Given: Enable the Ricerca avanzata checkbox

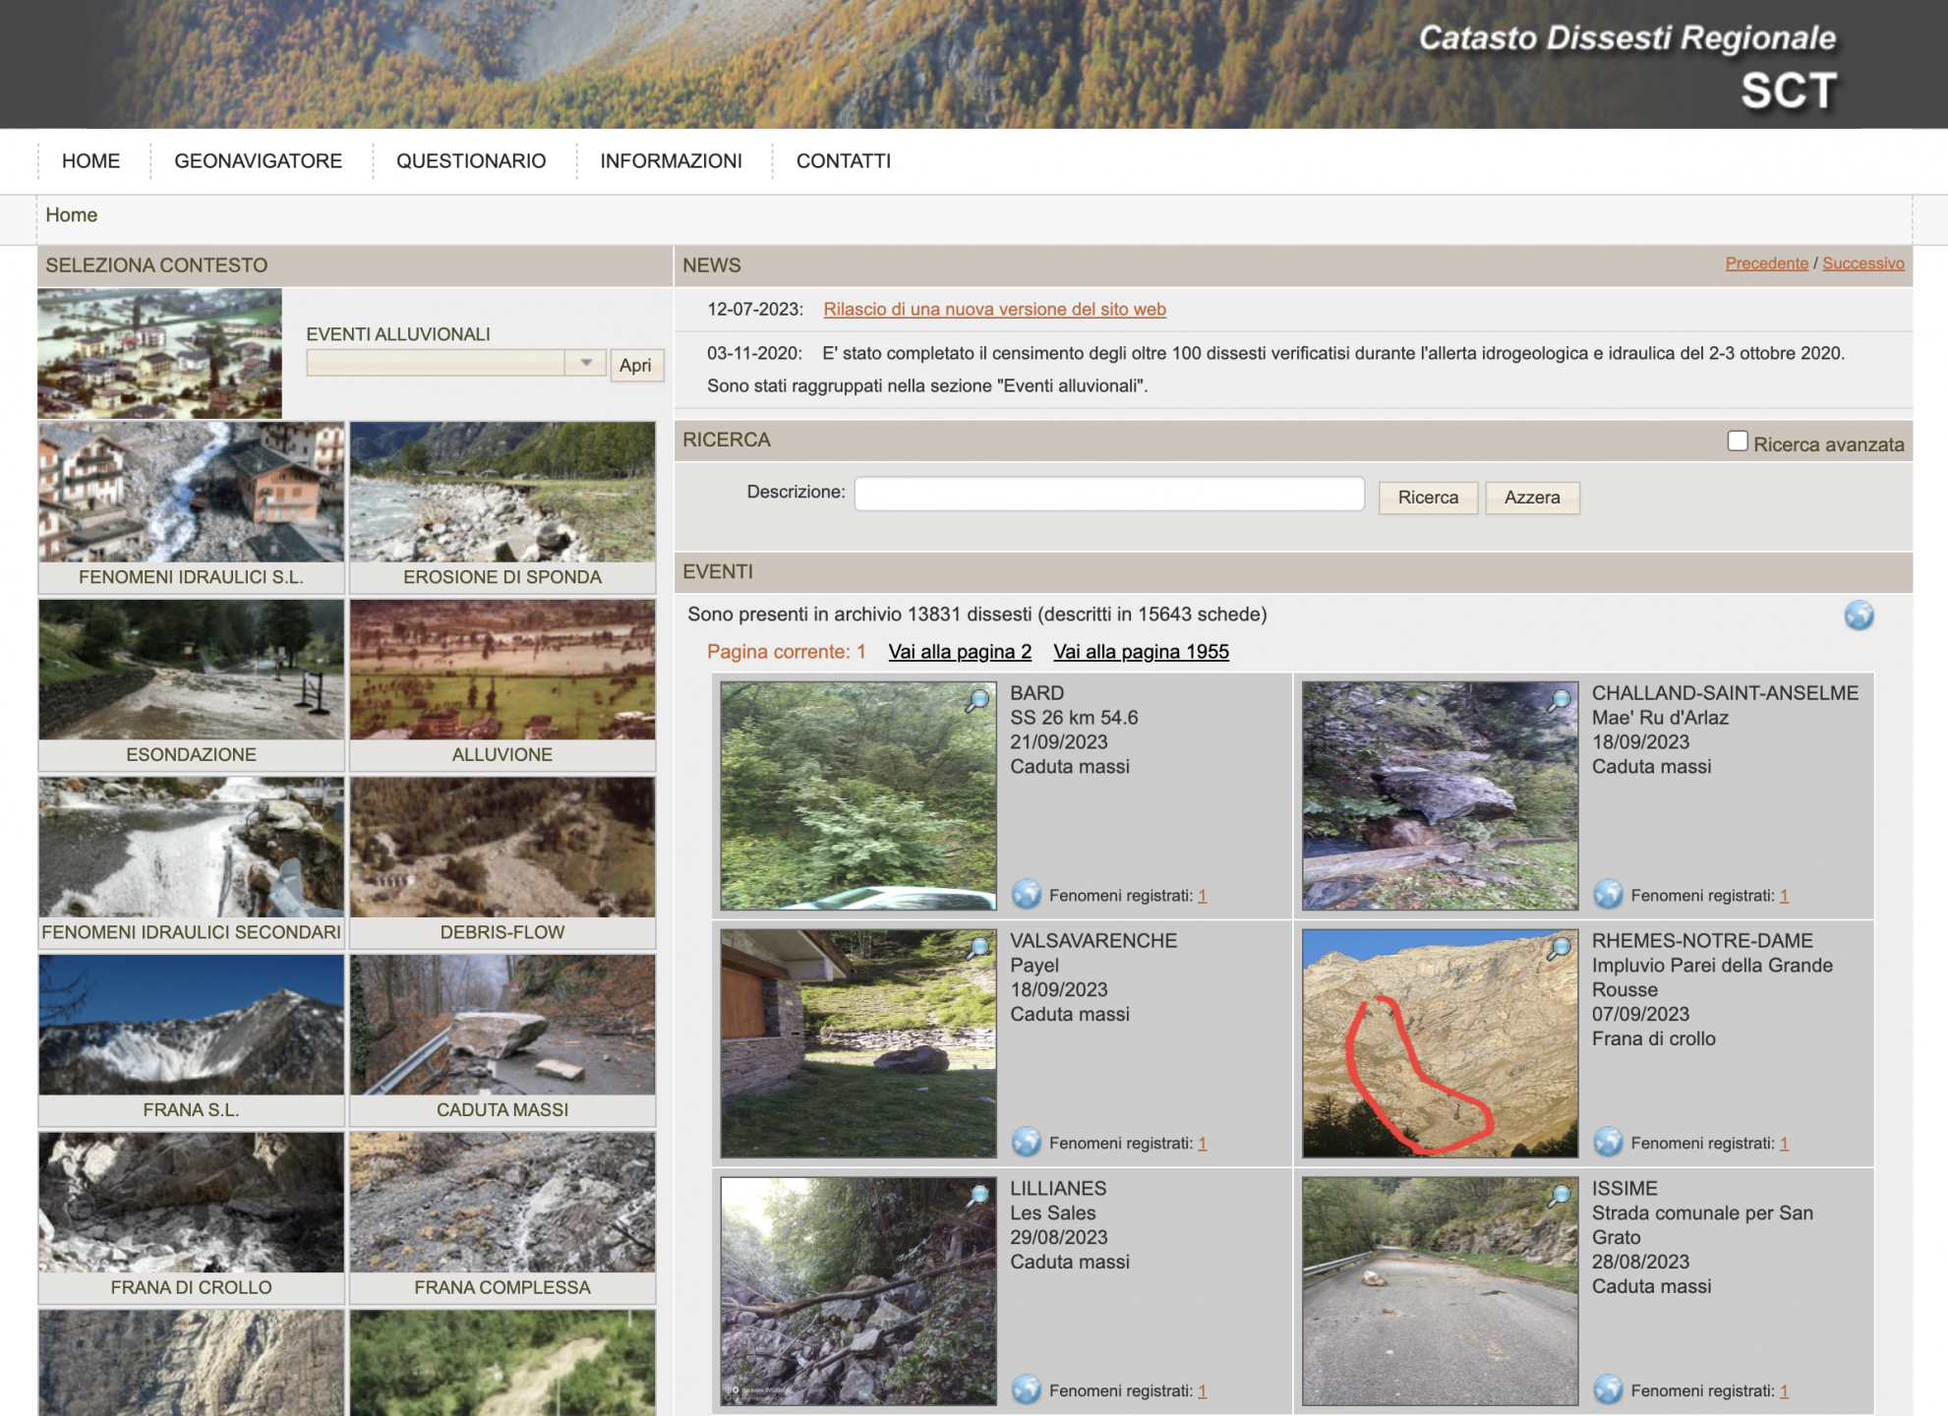Looking at the screenshot, I should [x=1737, y=442].
